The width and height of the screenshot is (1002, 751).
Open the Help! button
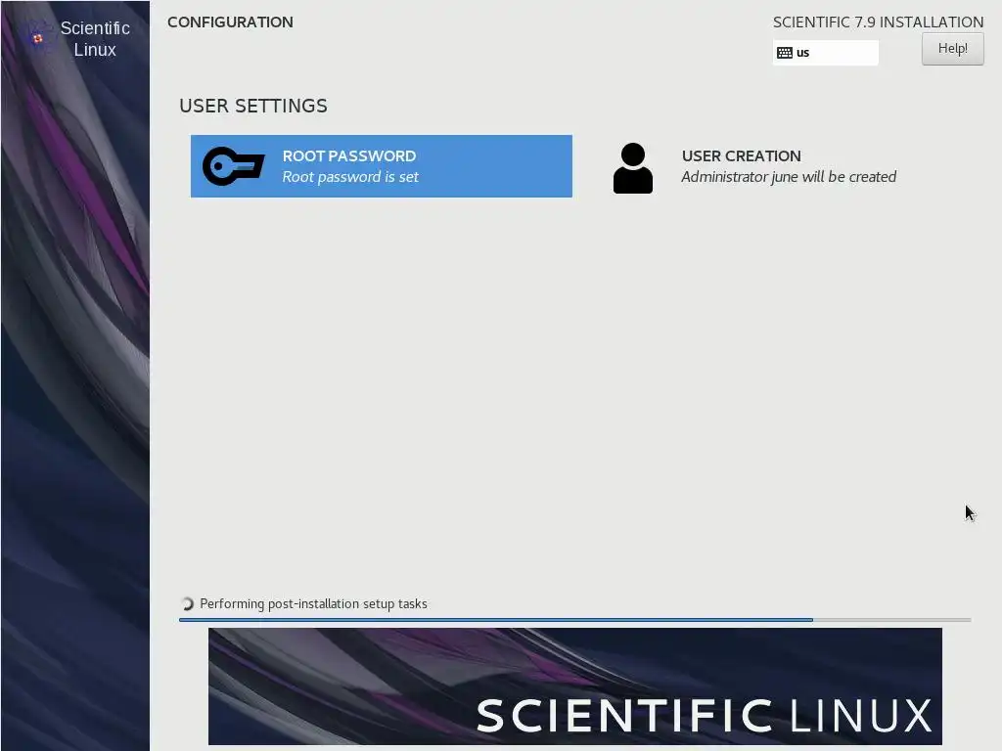pos(952,49)
